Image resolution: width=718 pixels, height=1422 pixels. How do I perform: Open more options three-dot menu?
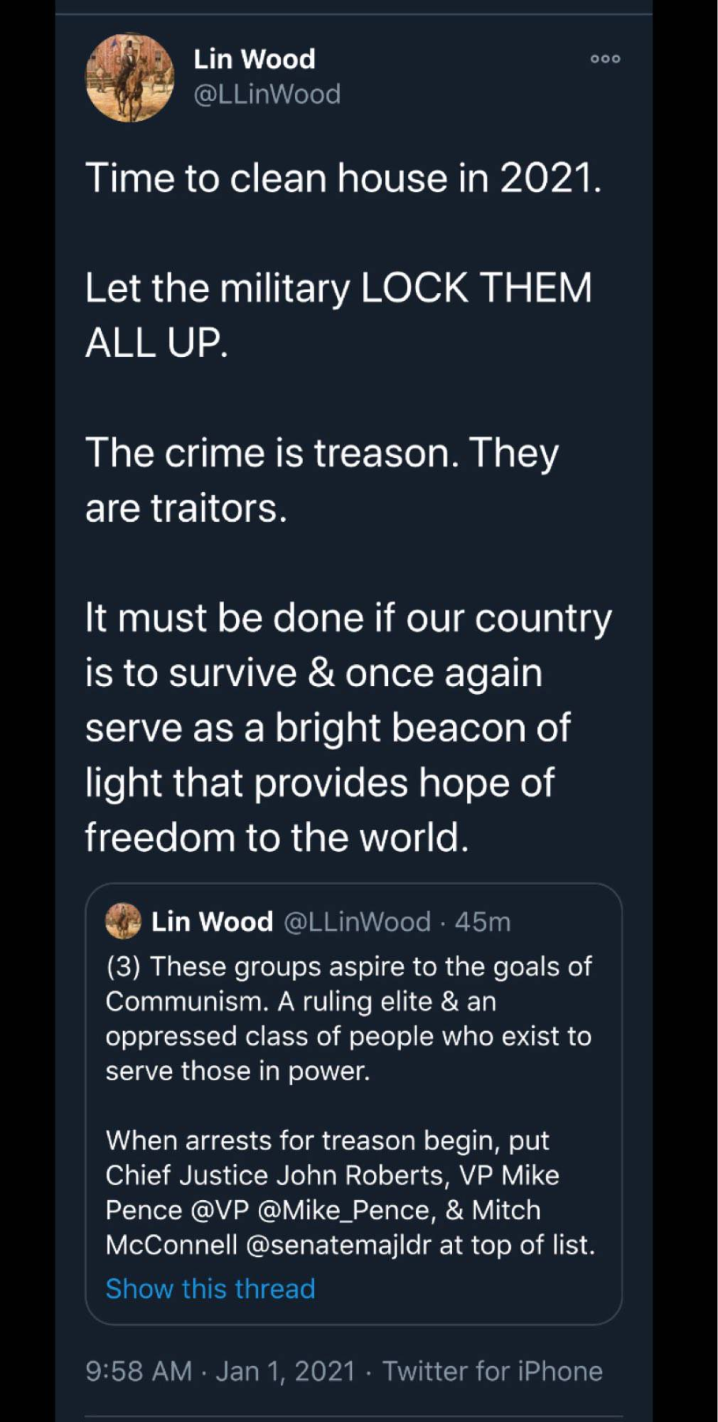605,59
